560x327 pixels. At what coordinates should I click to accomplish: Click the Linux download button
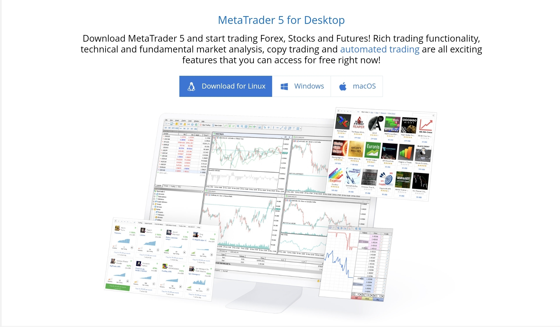click(x=226, y=86)
